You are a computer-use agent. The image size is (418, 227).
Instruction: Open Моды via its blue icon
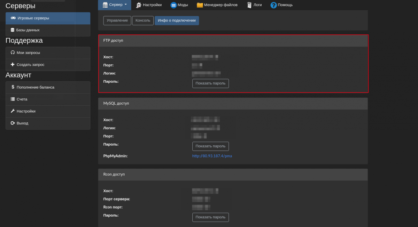tap(173, 5)
